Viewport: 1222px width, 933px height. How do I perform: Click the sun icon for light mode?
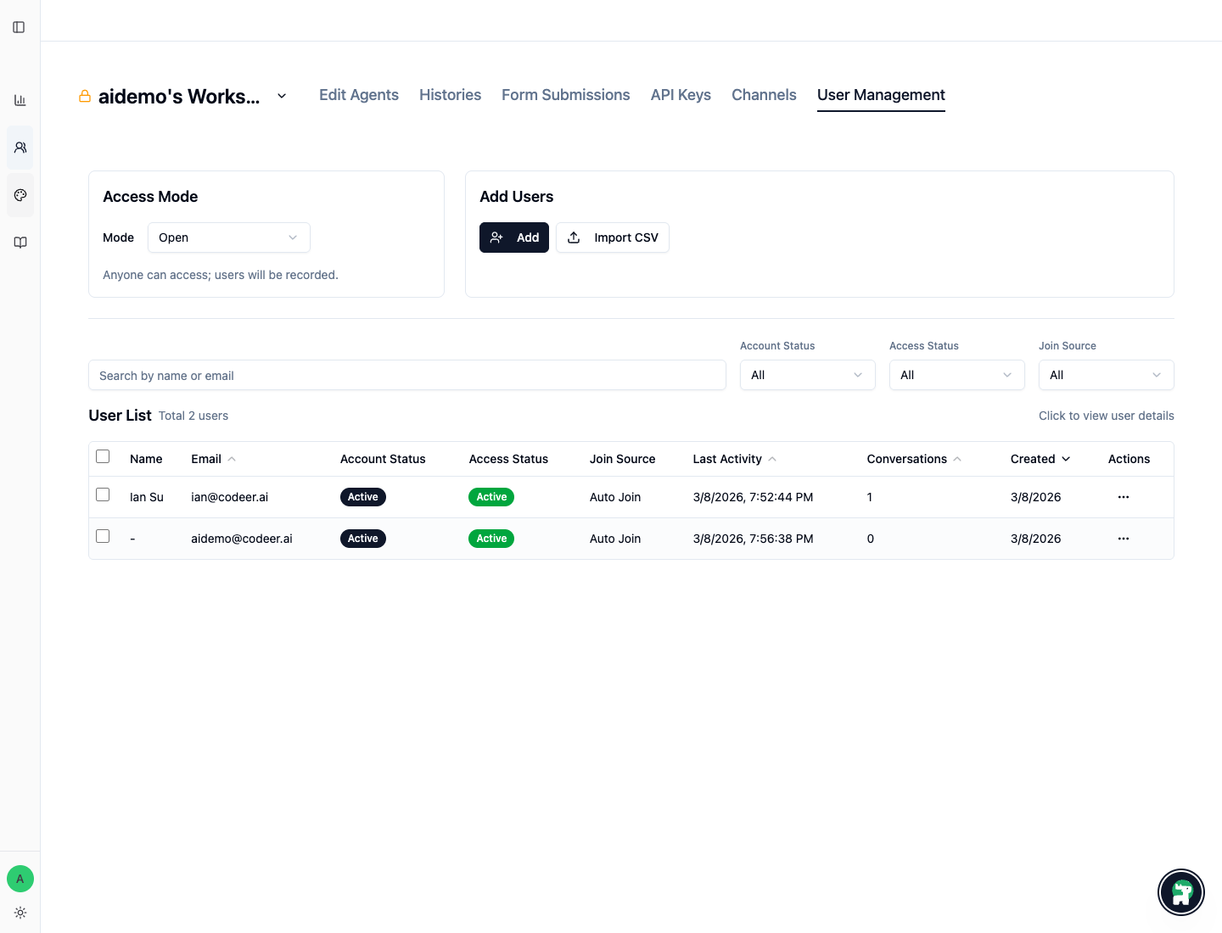(20, 913)
